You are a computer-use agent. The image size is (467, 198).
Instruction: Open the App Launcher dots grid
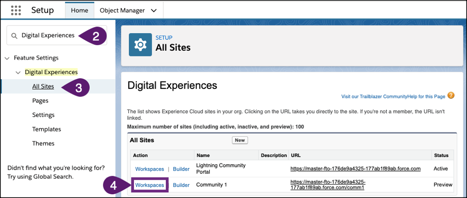16,10
